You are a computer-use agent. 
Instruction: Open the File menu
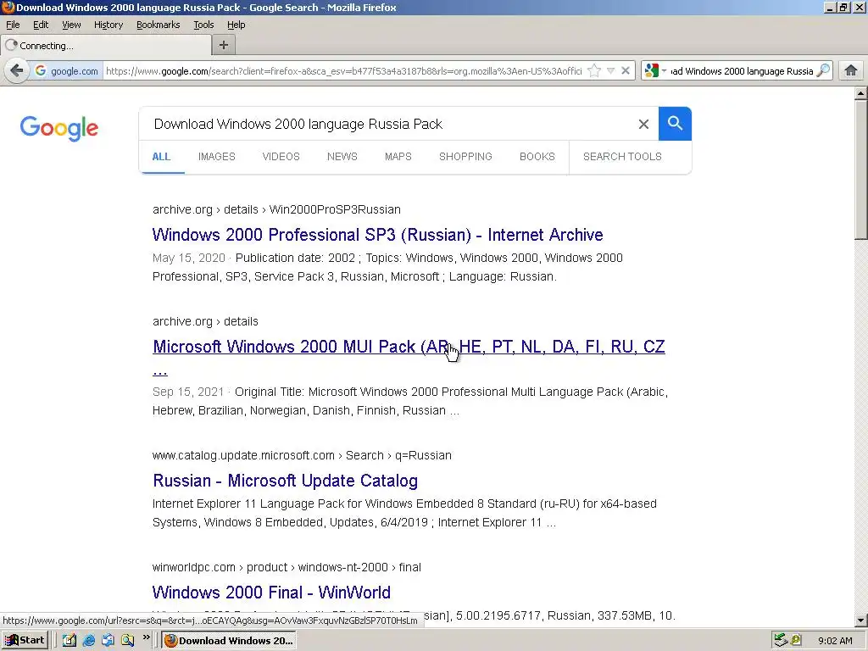[13, 25]
